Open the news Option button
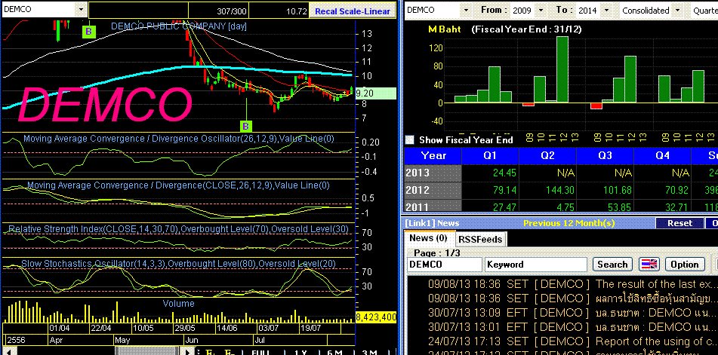 pos(685,264)
